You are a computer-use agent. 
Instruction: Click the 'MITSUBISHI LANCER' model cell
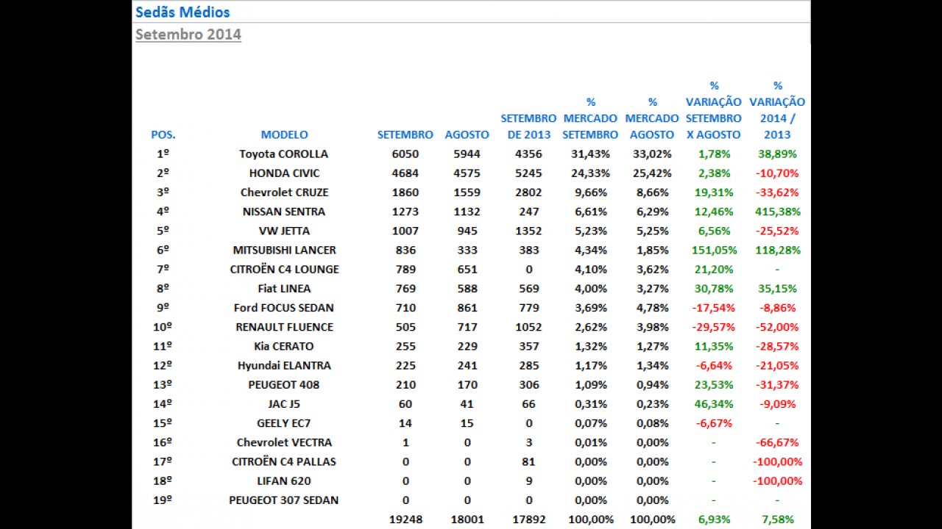(284, 250)
